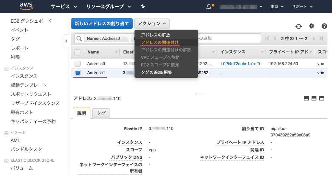Screen dimensions: 332x175
Task: Open イベント in sidebar
Action: [19, 30]
